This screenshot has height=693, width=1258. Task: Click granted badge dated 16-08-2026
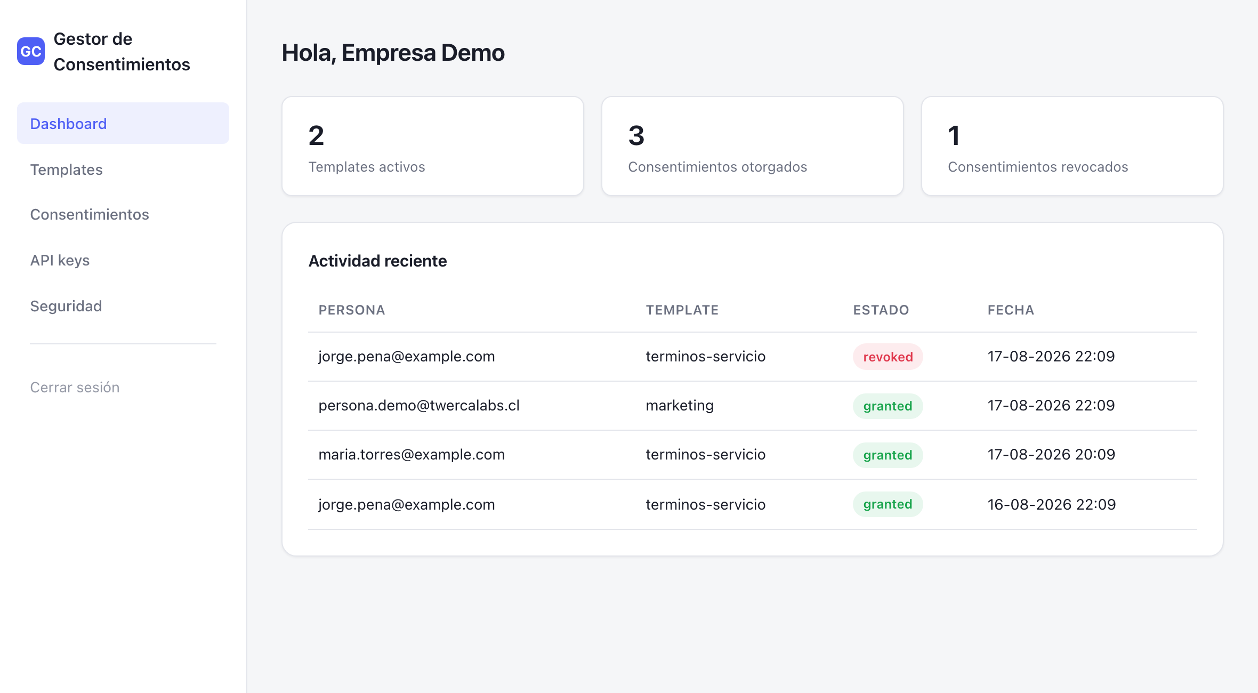(888, 504)
